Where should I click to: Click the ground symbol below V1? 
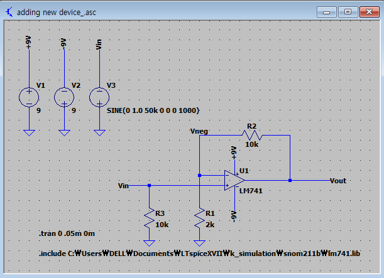(29, 133)
